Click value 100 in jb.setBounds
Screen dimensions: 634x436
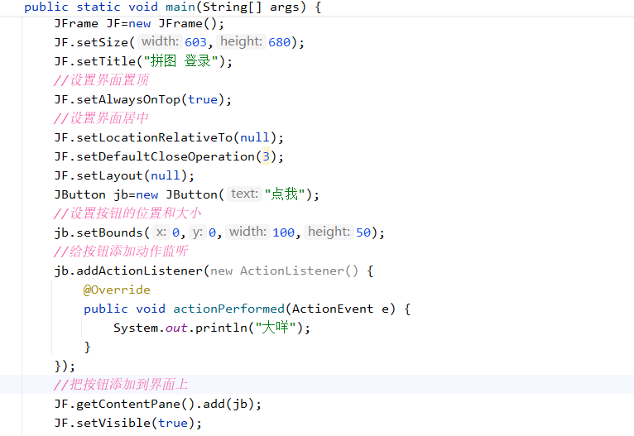[283, 232]
